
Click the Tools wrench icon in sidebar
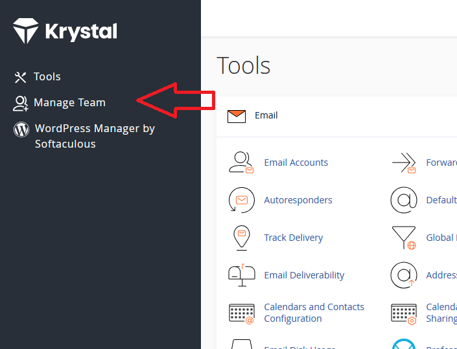pyautogui.click(x=20, y=78)
